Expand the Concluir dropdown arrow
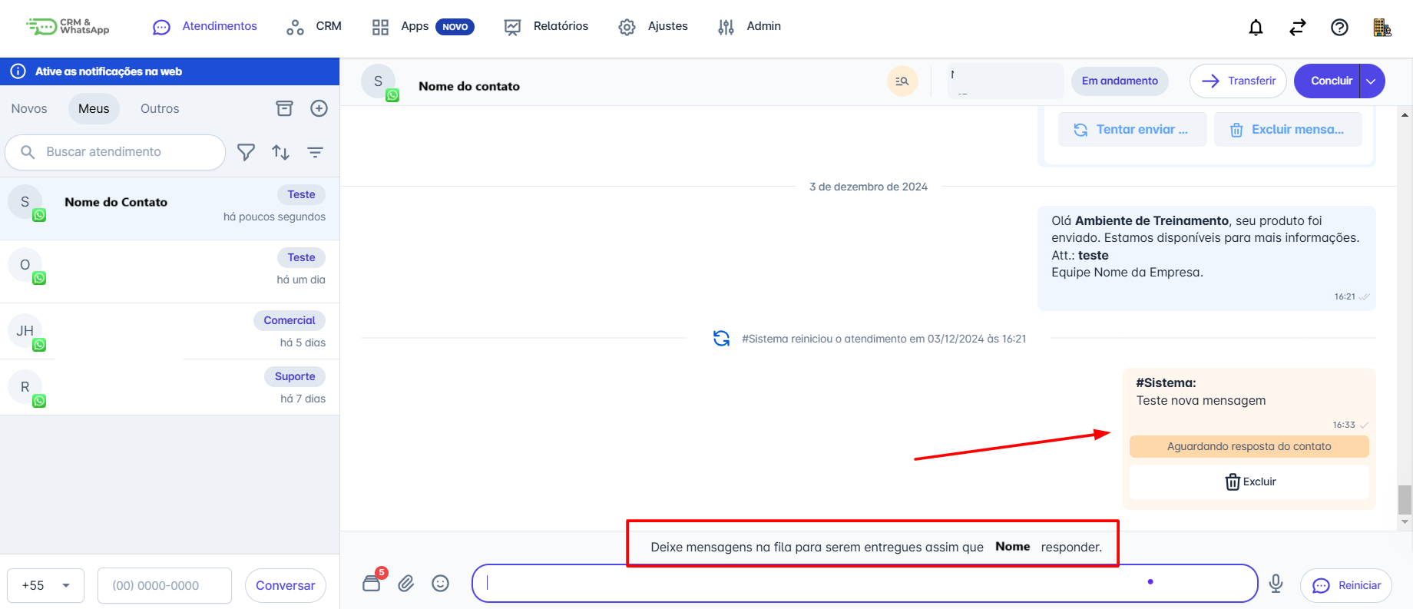Image resolution: width=1413 pixels, height=609 pixels. [1372, 81]
